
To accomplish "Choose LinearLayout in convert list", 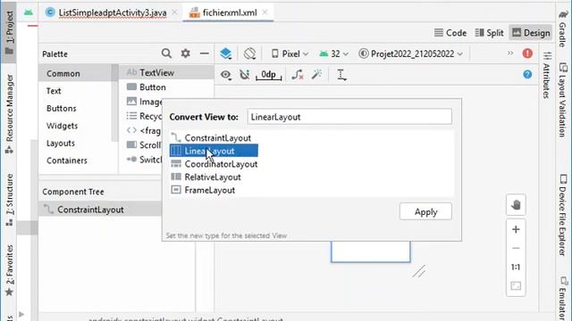I will (214, 151).
